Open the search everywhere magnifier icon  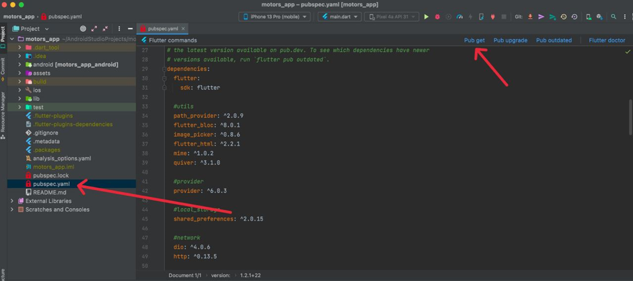613,17
